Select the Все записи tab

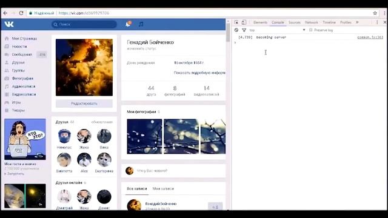pyautogui.click(x=137, y=188)
